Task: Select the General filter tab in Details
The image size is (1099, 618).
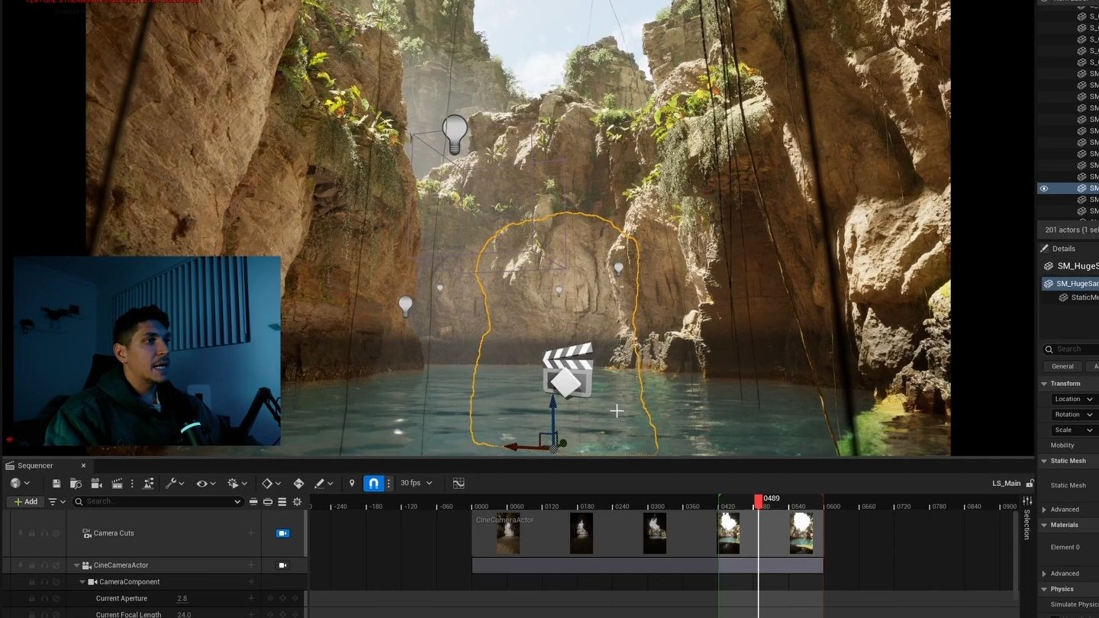Action: coord(1062,366)
